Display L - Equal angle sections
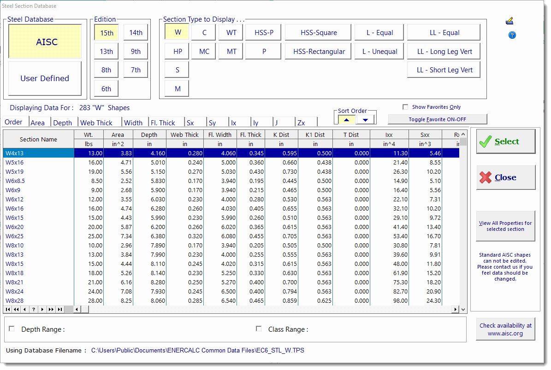 pyautogui.click(x=379, y=32)
